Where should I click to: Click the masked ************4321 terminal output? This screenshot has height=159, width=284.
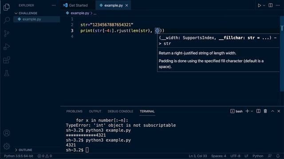coord(86,135)
